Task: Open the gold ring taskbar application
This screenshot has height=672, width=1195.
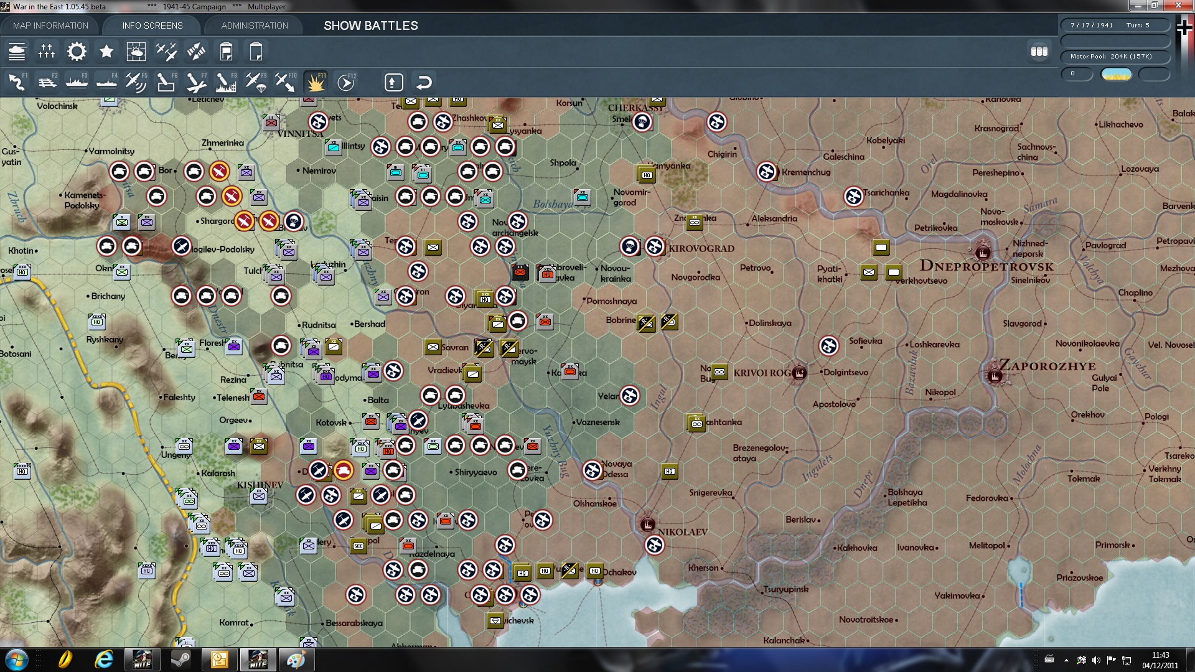Action: (x=65, y=660)
